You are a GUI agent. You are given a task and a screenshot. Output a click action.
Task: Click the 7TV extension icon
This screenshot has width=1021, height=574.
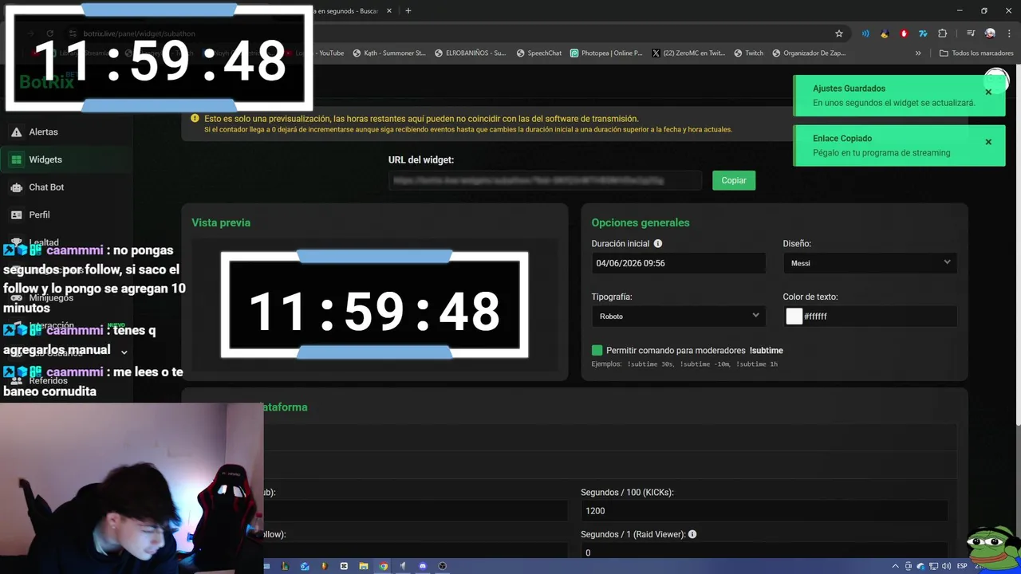click(923, 33)
